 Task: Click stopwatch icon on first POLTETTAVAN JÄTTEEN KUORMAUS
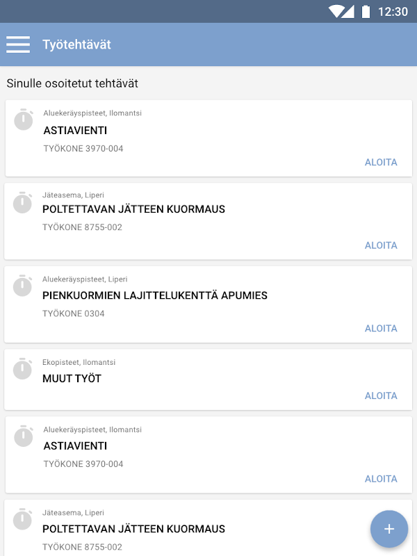23,202
